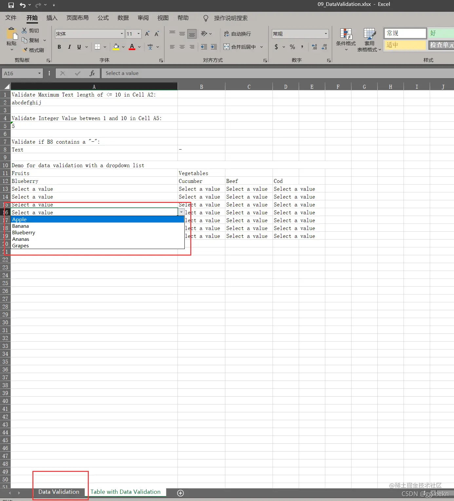Toggle Italic formatting
The height and width of the screenshot is (501, 454).
69,47
